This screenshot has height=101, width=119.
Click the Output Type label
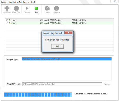pyautogui.click(x=12, y=59)
